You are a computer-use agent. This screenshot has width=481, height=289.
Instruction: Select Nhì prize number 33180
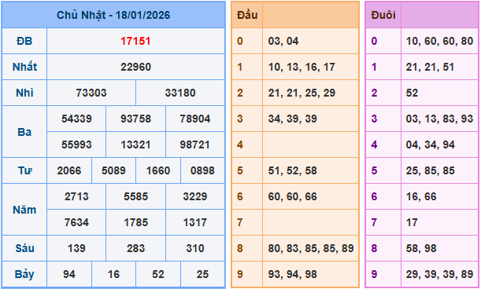point(180,93)
